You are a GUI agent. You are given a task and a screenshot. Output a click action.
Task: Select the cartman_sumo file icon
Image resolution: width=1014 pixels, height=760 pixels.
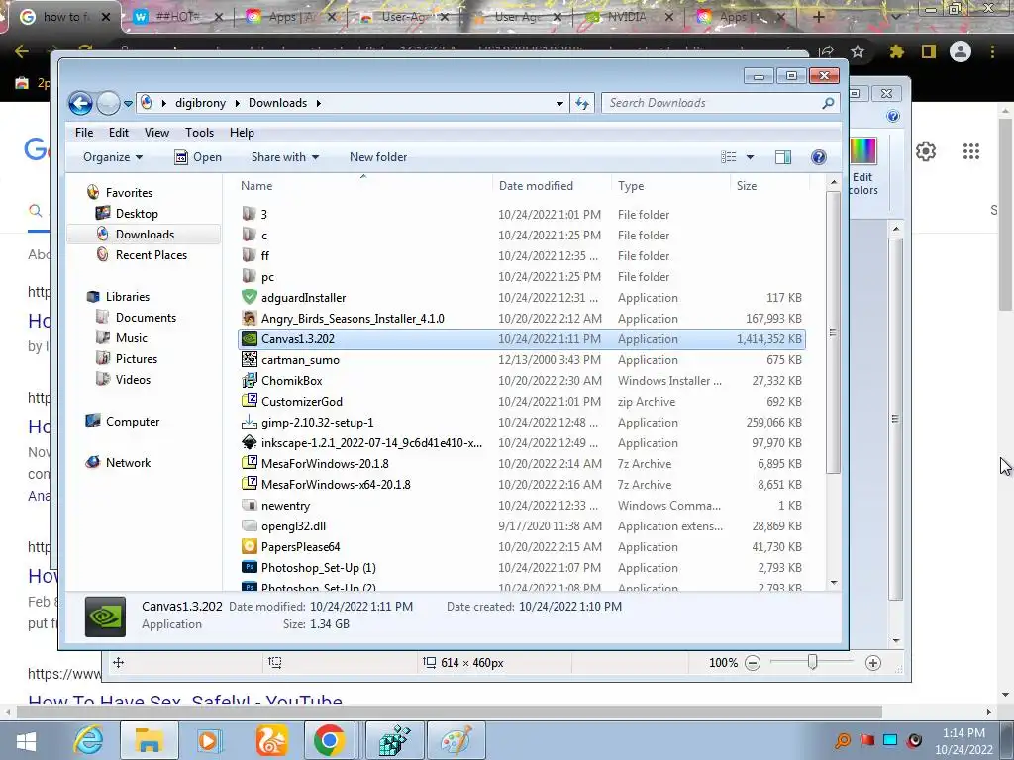(249, 359)
